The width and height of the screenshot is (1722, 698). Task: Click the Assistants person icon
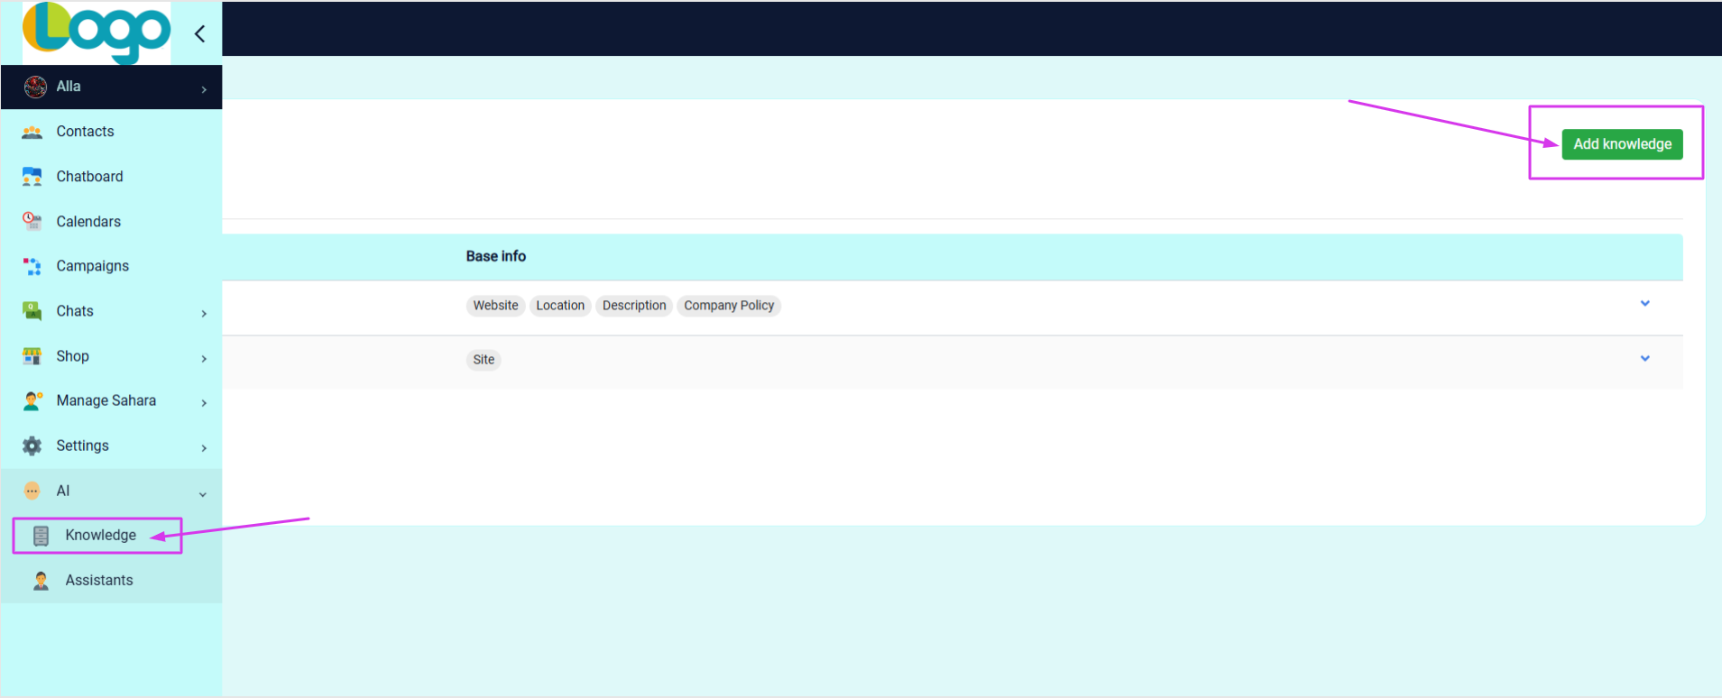tap(41, 581)
